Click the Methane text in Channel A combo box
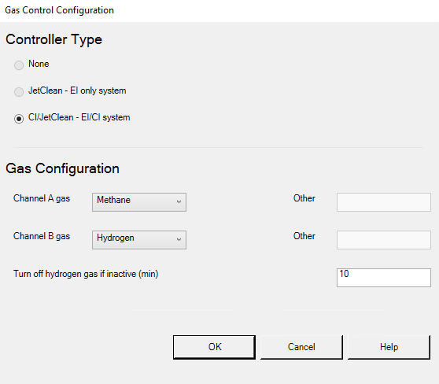439x384 pixels. pyautogui.click(x=113, y=200)
